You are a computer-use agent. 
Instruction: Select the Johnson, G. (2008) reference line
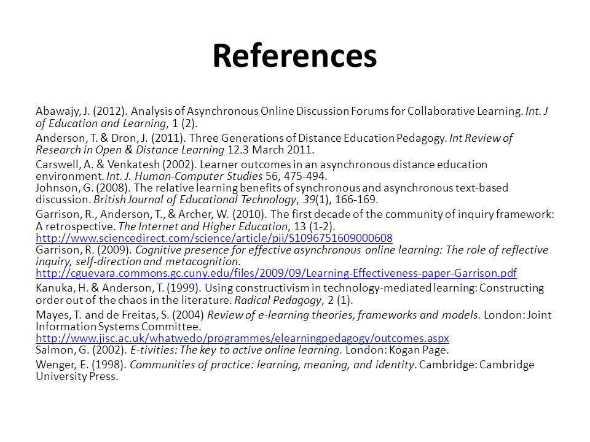click(x=272, y=188)
